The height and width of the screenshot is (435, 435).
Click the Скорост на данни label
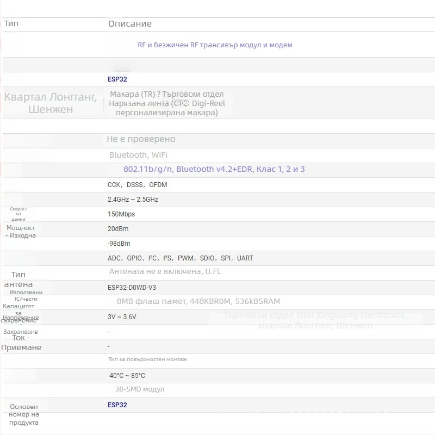pyautogui.click(x=18, y=214)
